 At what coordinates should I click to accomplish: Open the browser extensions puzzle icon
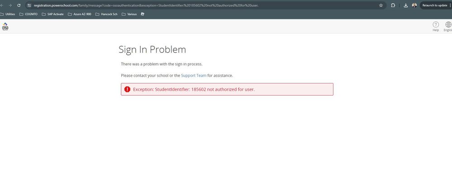pos(393,5)
